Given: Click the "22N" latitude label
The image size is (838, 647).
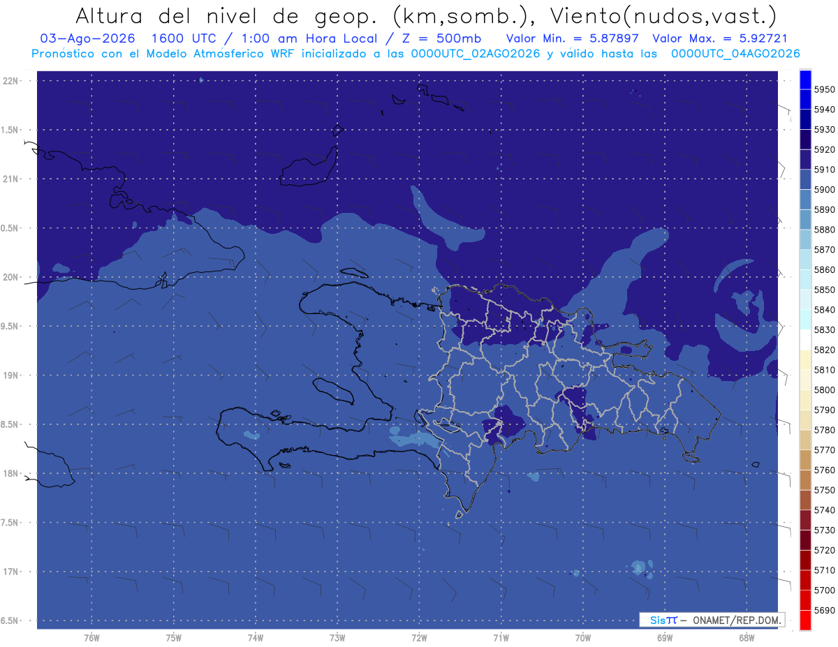Looking at the screenshot, I should pyautogui.click(x=11, y=81).
